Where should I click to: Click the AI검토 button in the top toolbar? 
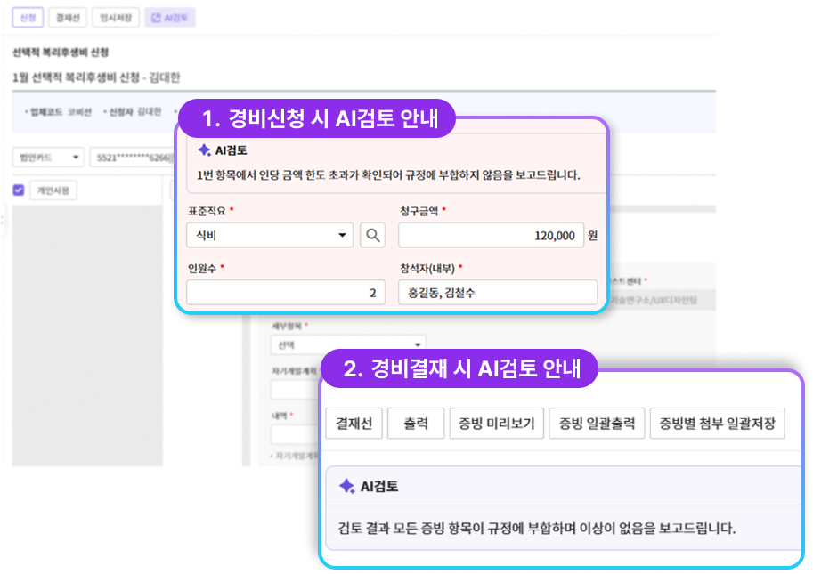tap(169, 18)
